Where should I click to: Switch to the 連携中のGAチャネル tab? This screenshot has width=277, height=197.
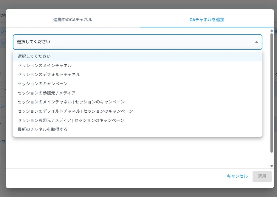[x=72, y=20]
